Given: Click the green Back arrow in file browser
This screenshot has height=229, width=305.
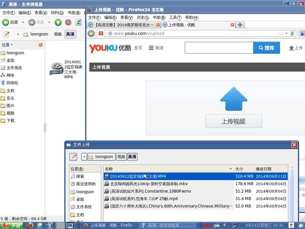Looking at the screenshot, I should click(6, 23).
